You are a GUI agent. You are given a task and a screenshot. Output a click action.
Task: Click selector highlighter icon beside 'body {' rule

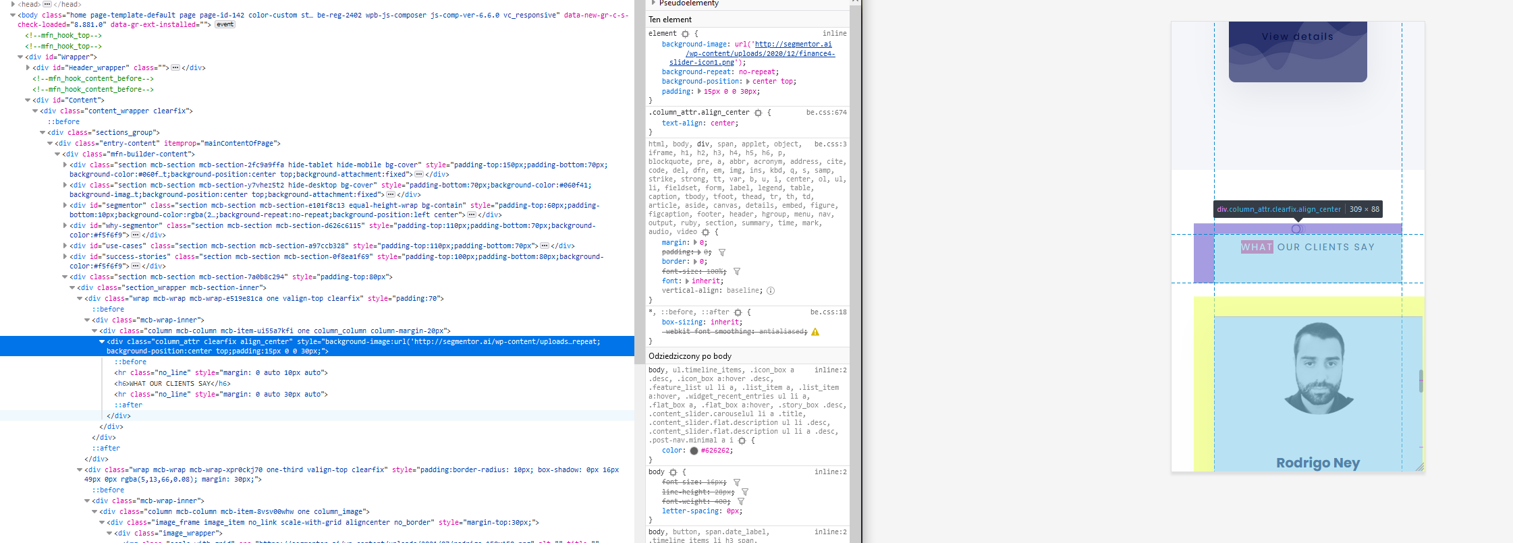(673, 472)
